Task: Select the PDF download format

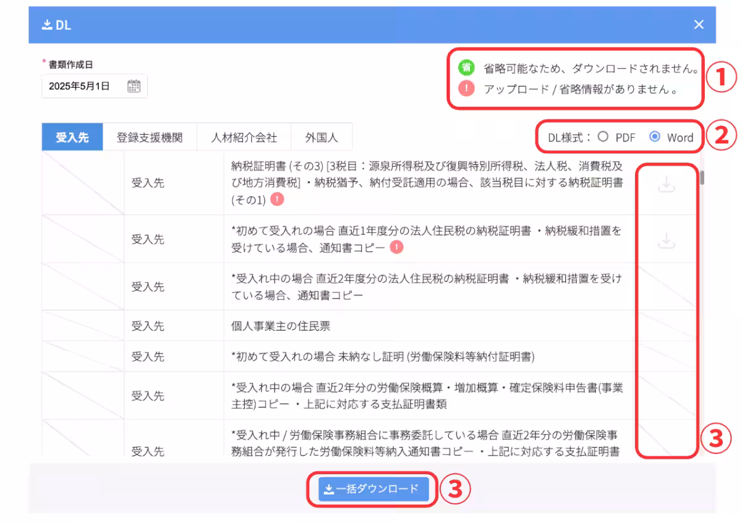Action: (x=603, y=138)
